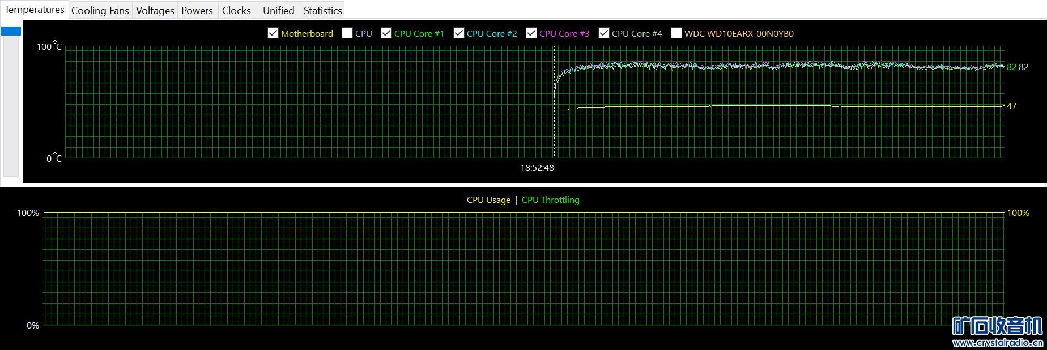The height and width of the screenshot is (350, 1047).
Task: Click the yellow 47 motherboard temperature value
Action: 1011,106
